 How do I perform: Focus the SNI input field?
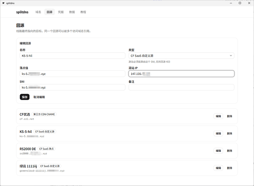73,87
